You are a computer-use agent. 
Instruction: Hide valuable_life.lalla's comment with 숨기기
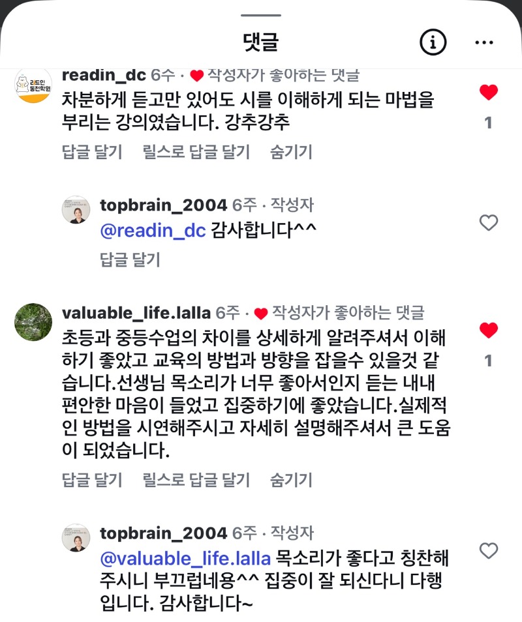[291, 481]
